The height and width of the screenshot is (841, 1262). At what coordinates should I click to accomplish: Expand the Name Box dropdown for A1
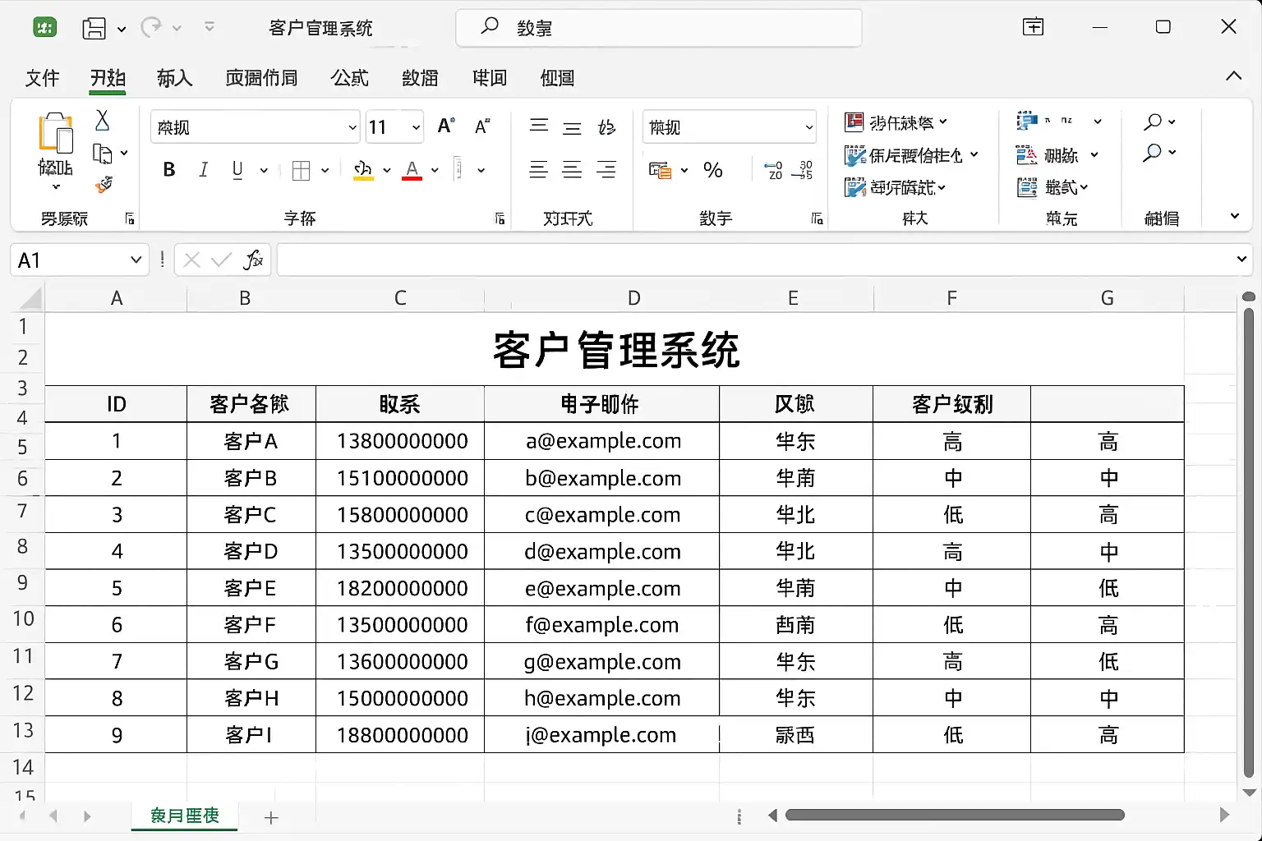pos(136,260)
